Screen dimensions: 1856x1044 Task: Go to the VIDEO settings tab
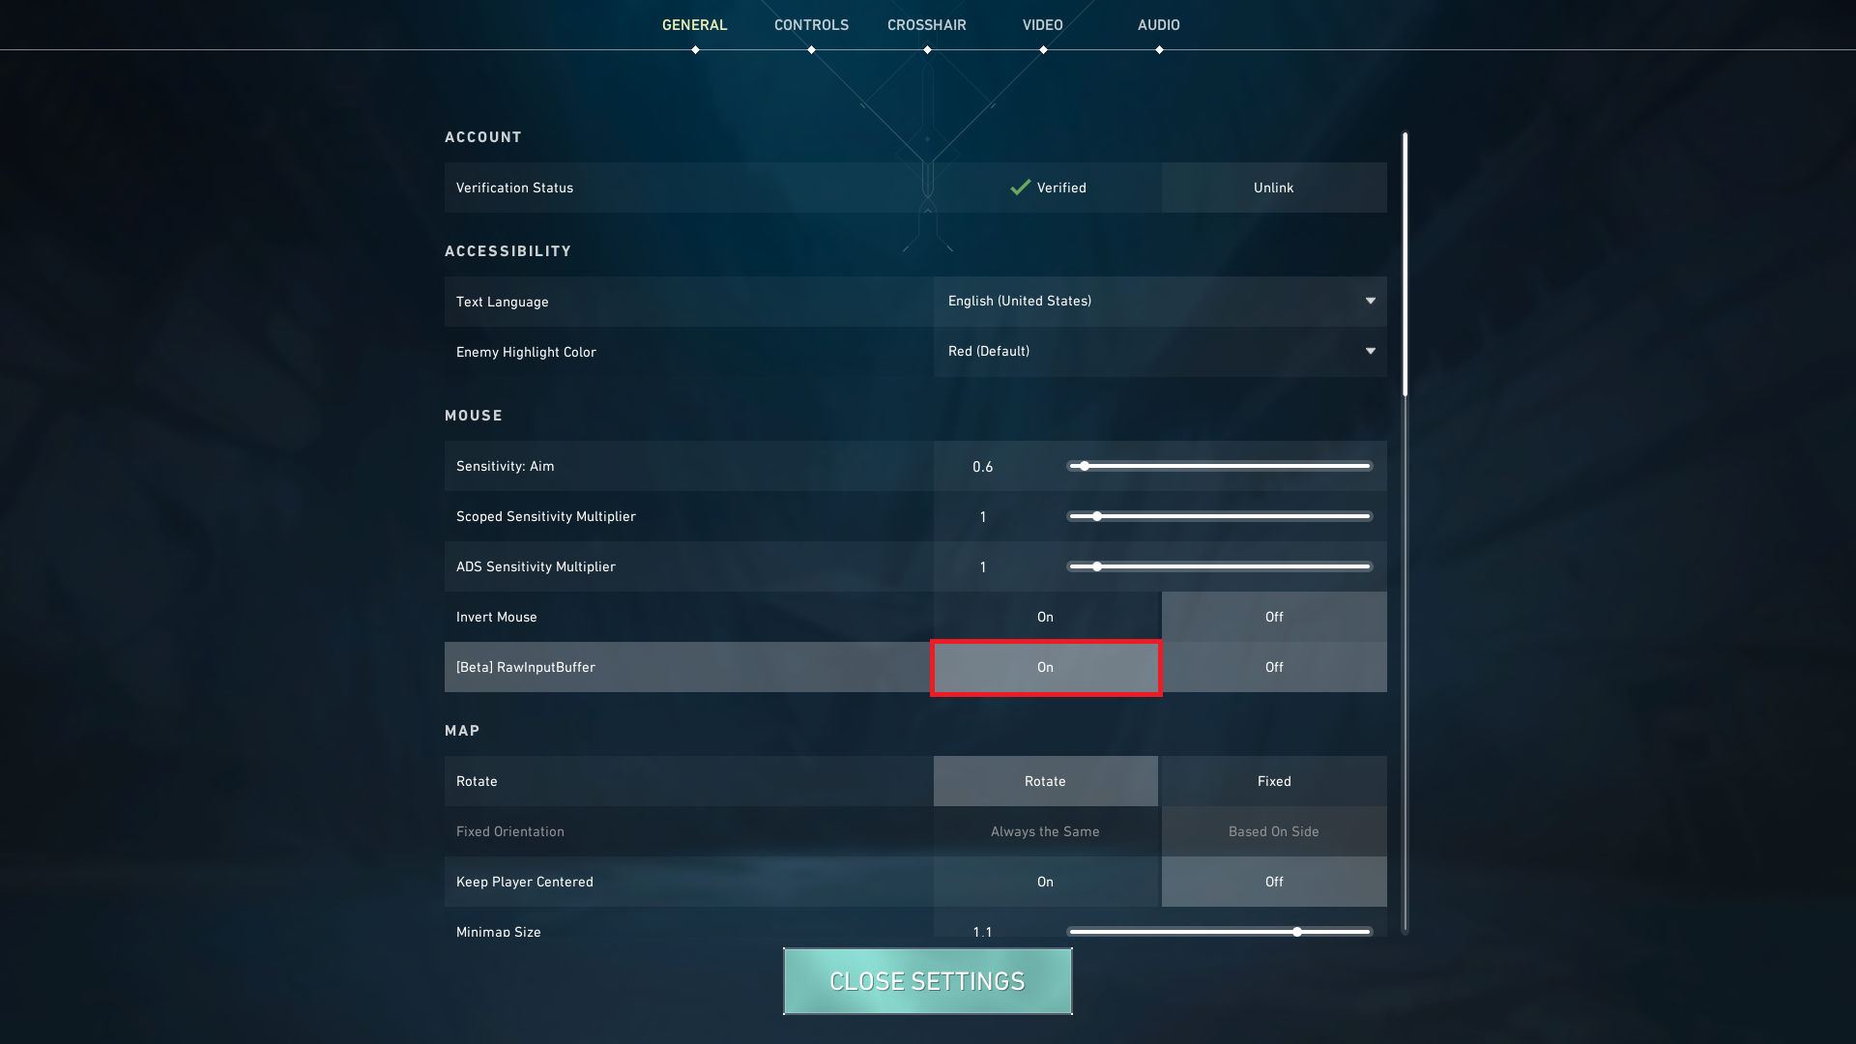coord(1043,25)
